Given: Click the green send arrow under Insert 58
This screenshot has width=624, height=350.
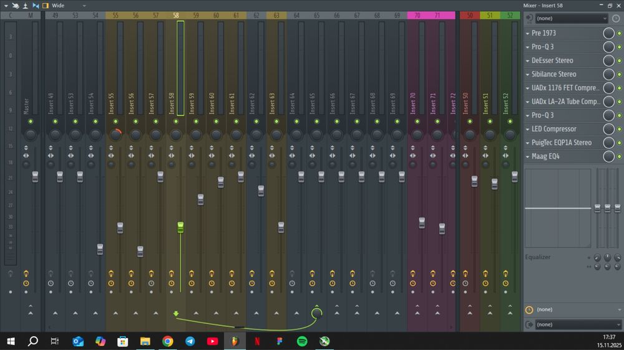Looking at the screenshot, I should pyautogui.click(x=176, y=313).
